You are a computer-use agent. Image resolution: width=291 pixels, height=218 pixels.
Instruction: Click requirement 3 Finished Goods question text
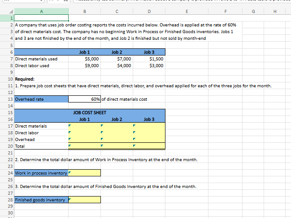pyautogui.click(x=106, y=187)
